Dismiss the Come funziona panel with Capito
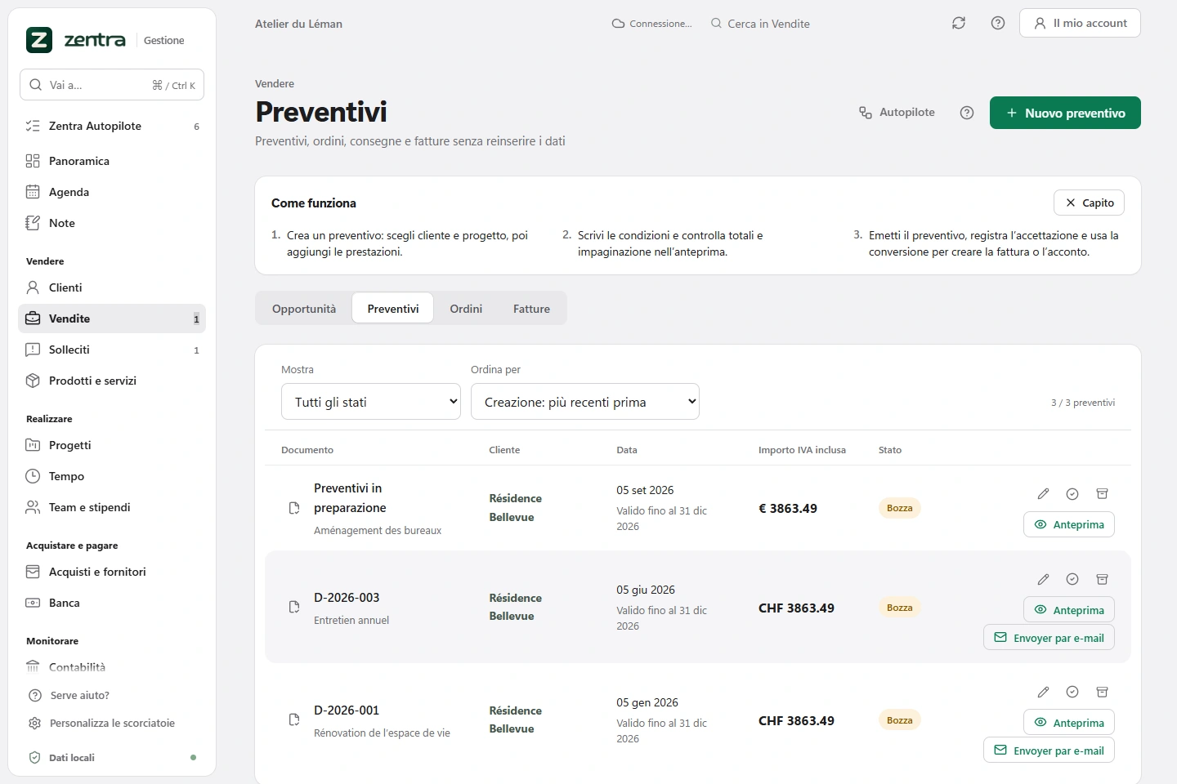This screenshot has width=1177, height=784. 1090,203
